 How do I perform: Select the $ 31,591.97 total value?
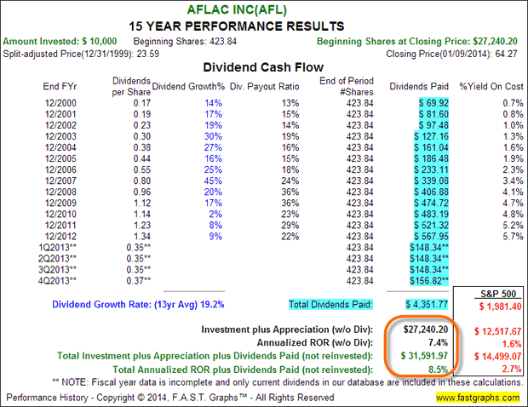[x=424, y=356]
